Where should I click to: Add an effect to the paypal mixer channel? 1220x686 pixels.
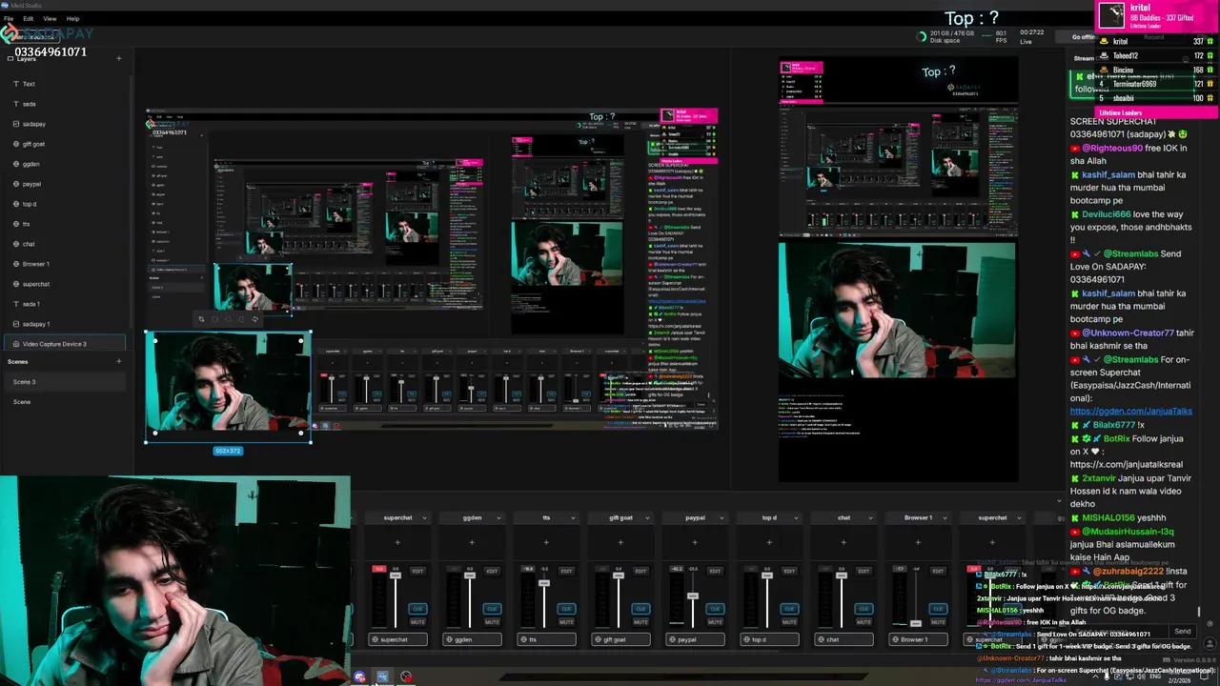click(695, 542)
